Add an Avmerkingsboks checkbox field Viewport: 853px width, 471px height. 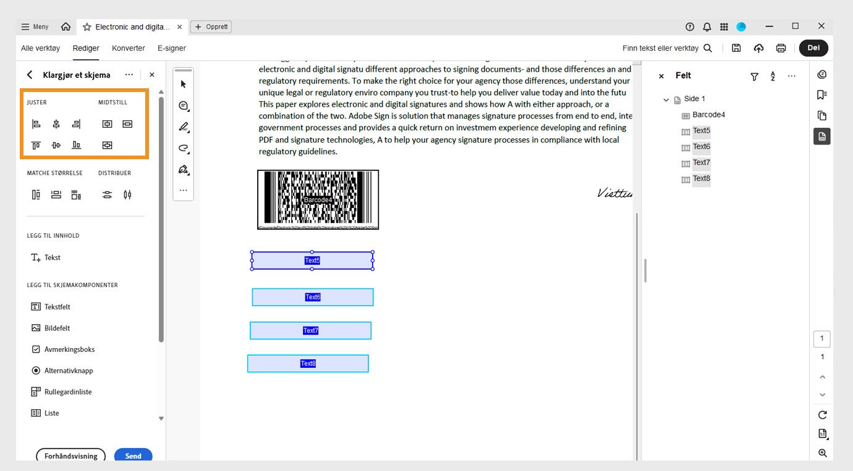point(63,349)
